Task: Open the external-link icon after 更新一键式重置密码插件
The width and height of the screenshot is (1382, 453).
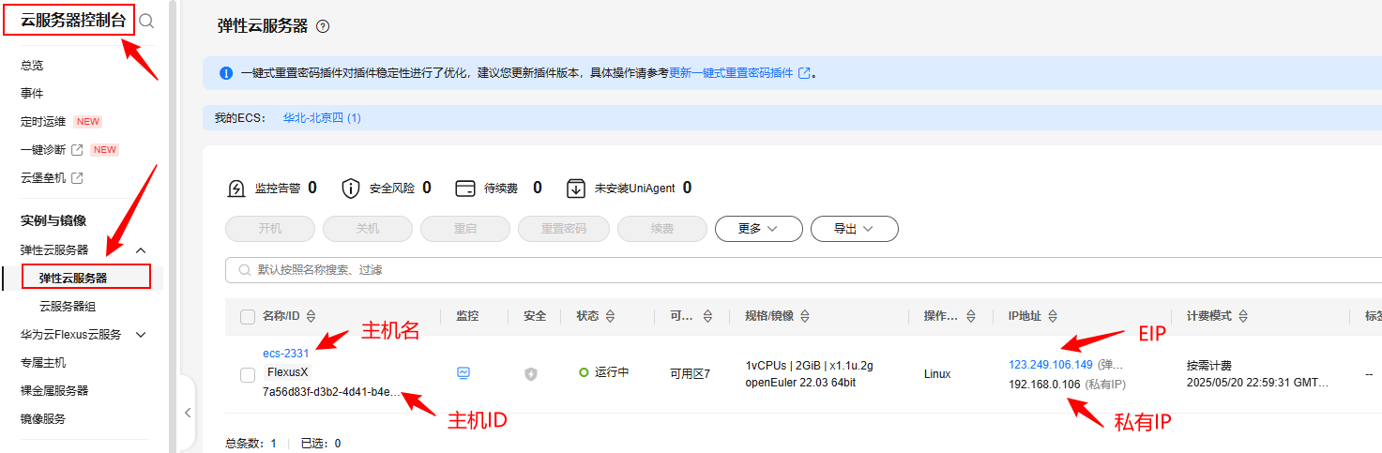Action: pyautogui.click(x=804, y=72)
